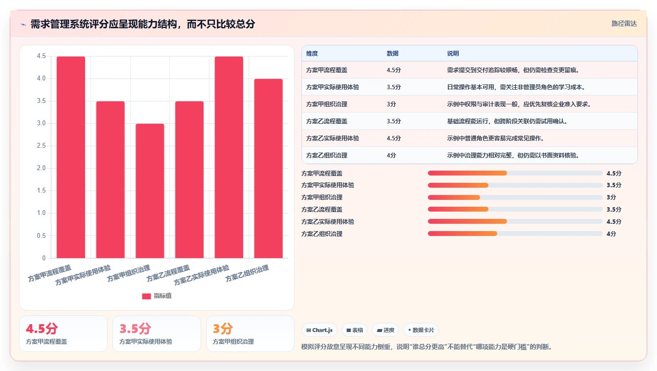657x371 pixels.
Task: Click the 4分 value beside the progress bars
Action: 612,234
